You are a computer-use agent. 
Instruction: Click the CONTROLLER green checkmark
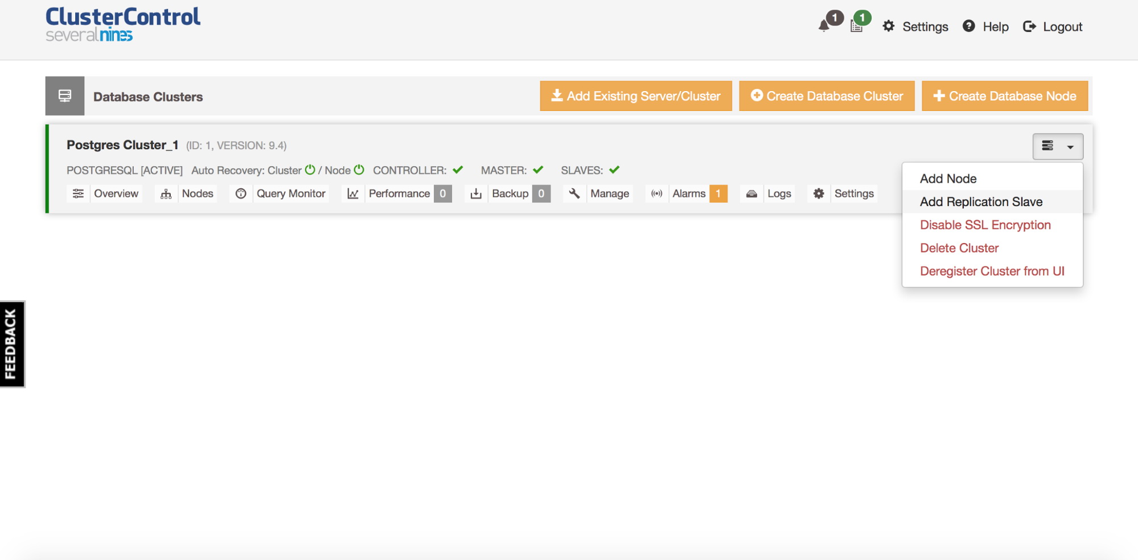point(458,170)
